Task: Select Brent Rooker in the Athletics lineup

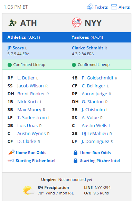Action: tap(31, 94)
